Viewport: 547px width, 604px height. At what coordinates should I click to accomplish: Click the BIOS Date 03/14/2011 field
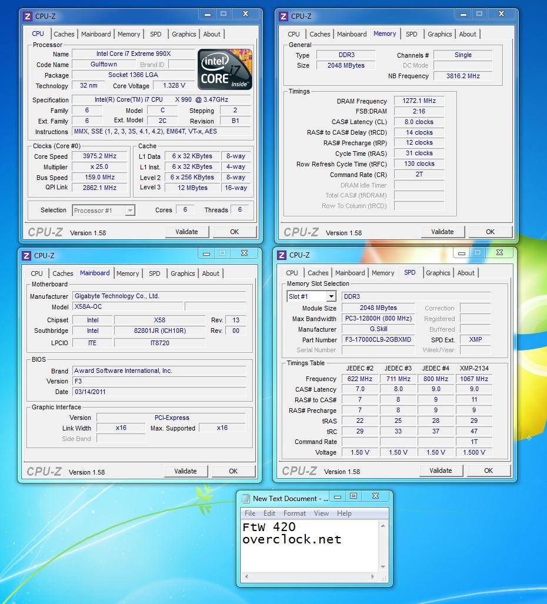(x=159, y=392)
